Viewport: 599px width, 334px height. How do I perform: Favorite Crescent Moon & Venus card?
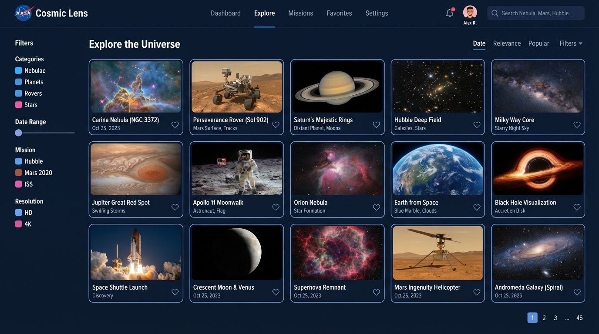(x=276, y=292)
